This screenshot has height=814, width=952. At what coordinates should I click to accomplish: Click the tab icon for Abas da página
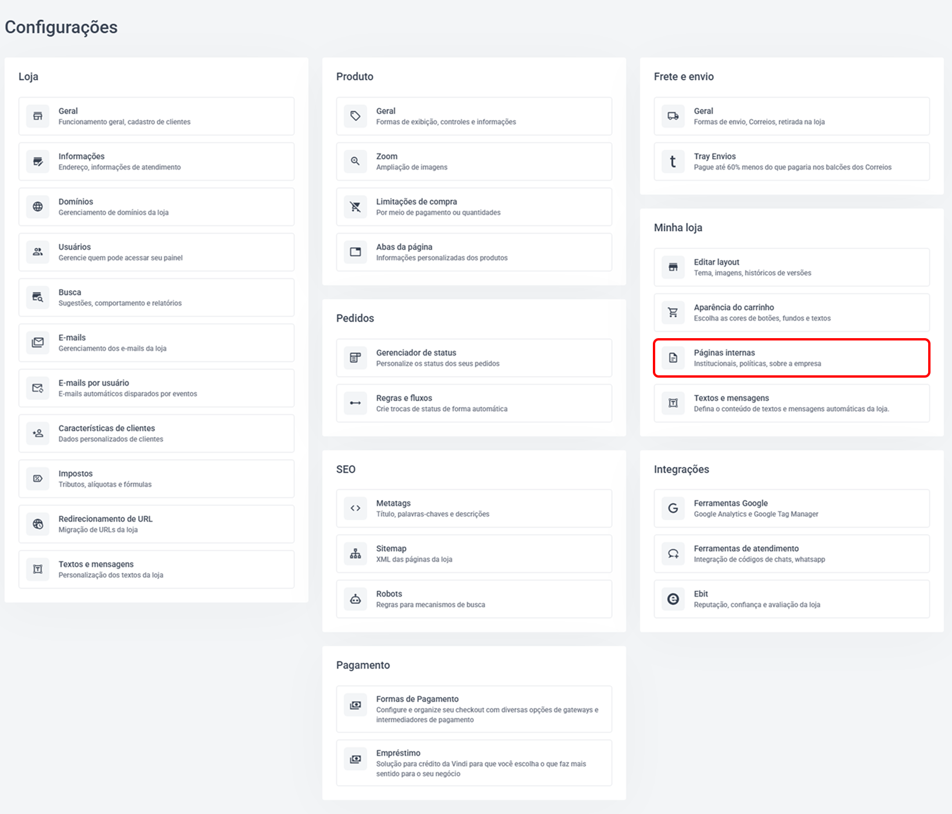pyautogui.click(x=355, y=252)
